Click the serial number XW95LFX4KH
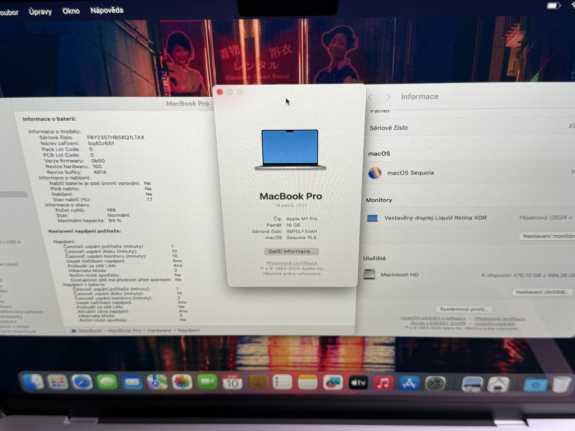Screen dimensions: 575x431 [302, 231]
